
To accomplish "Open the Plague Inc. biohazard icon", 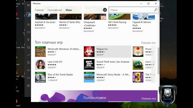I will (x=89, y=52).
